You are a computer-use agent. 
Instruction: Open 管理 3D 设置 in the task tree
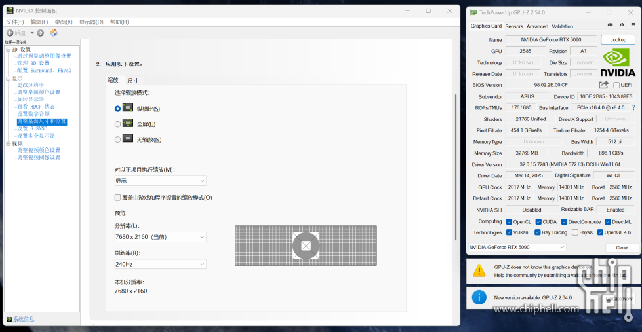tap(33, 63)
